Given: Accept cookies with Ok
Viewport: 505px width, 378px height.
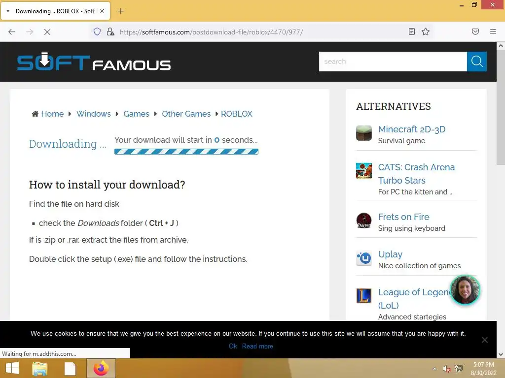Looking at the screenshot, I should coord(233,346).
